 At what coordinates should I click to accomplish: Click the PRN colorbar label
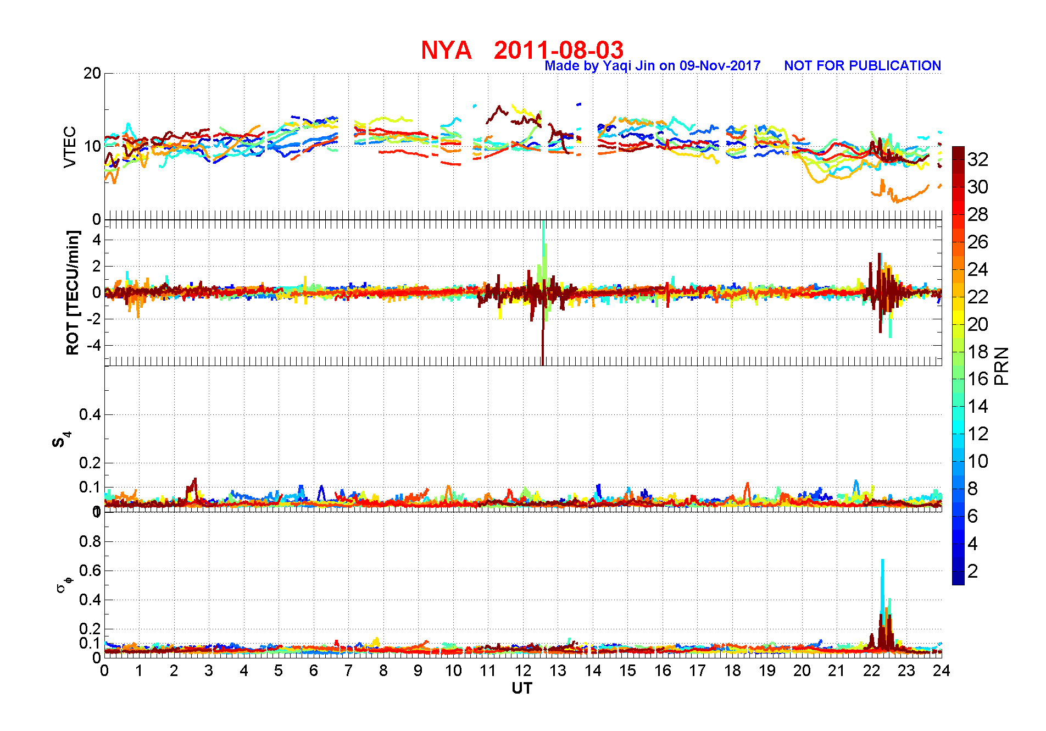coord(1002,366)
